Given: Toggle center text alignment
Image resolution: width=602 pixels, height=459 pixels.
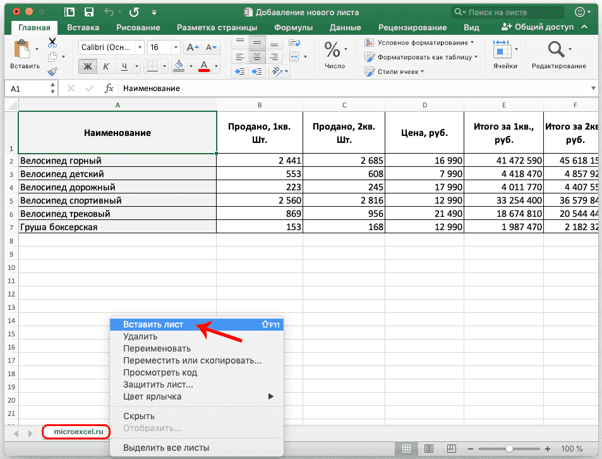Looking at the screenshot, I should click(256, 55).
